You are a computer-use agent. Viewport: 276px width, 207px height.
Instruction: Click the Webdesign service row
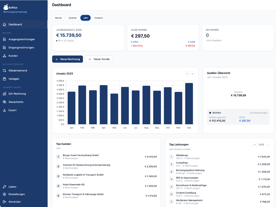[x=219, y=157]
